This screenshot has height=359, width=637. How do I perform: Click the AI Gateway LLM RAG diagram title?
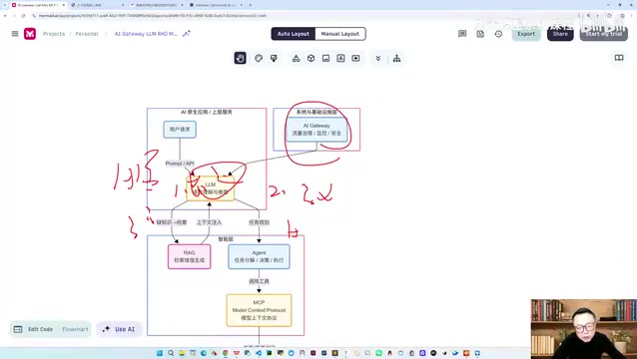point(146,34)
